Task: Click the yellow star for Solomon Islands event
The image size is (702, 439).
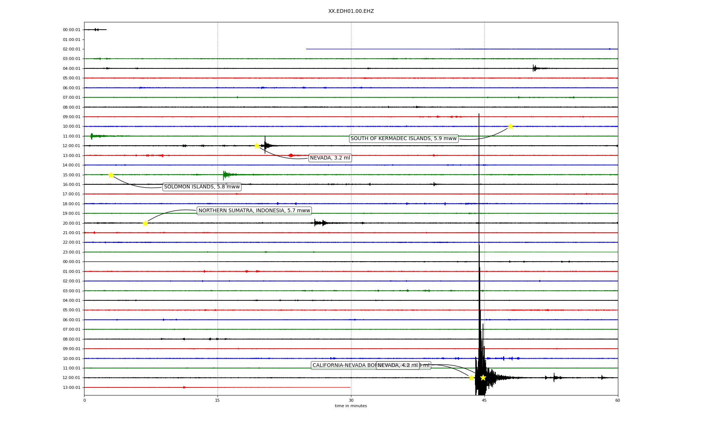Action: (111, 175)
